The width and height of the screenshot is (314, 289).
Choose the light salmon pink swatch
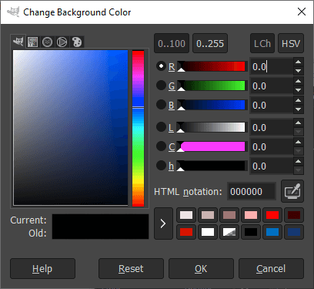coord(251,215)
